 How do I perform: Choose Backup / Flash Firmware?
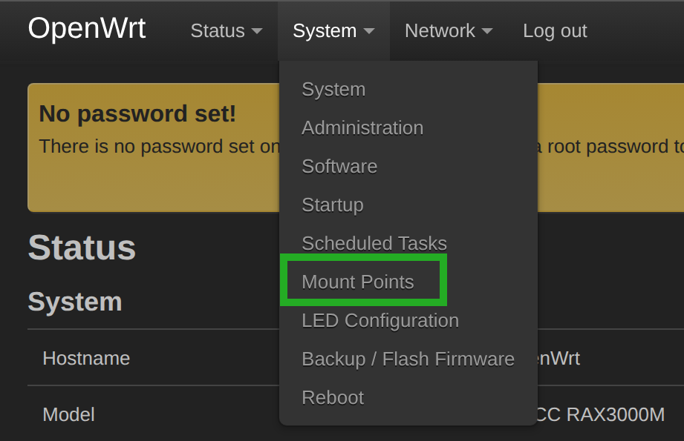tap(408, 359)
